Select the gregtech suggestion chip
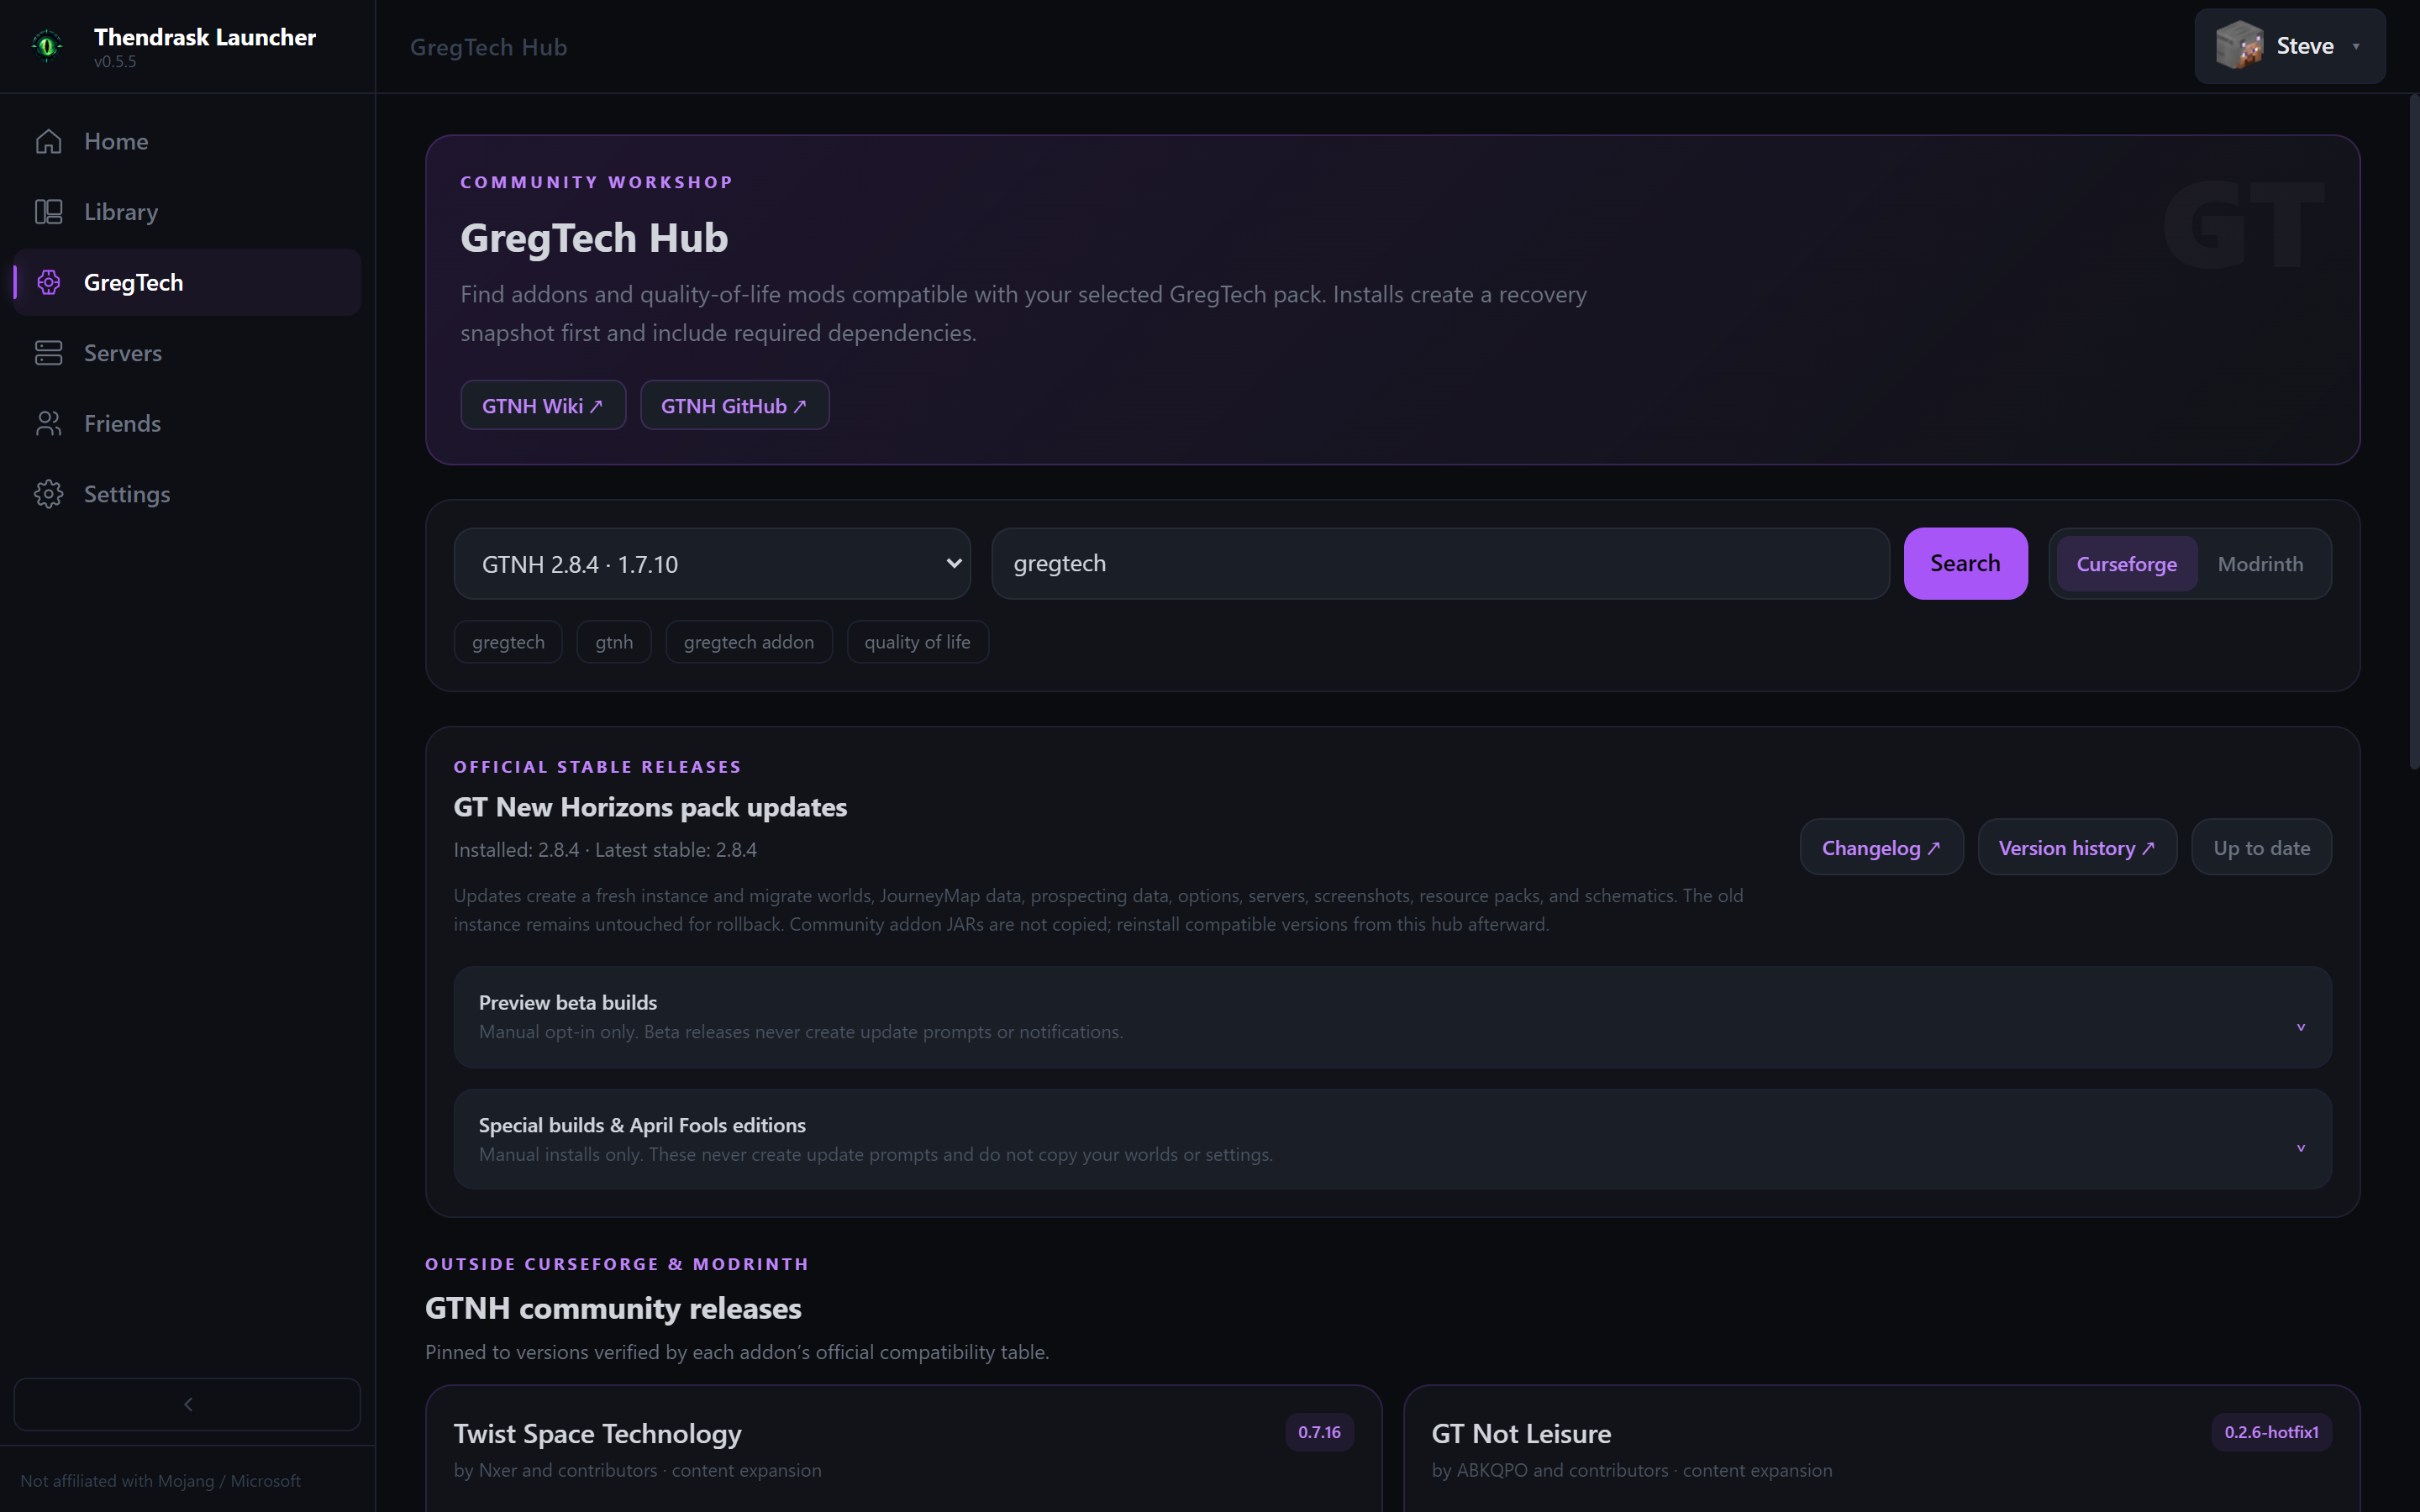Image resolution: width=2420 pixels, height=1512 pixels. pos(508,642)
